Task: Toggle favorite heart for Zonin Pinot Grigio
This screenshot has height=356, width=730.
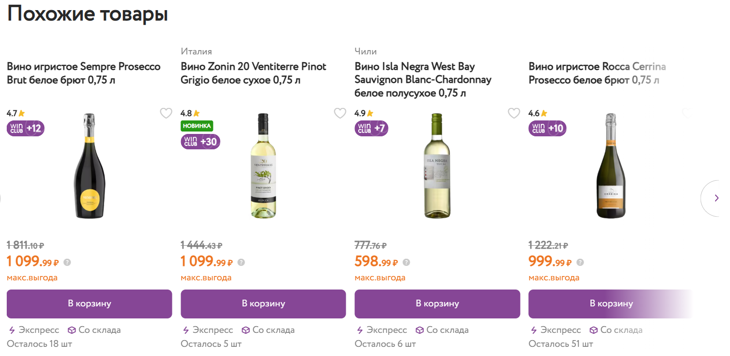Action: (340, 113)
